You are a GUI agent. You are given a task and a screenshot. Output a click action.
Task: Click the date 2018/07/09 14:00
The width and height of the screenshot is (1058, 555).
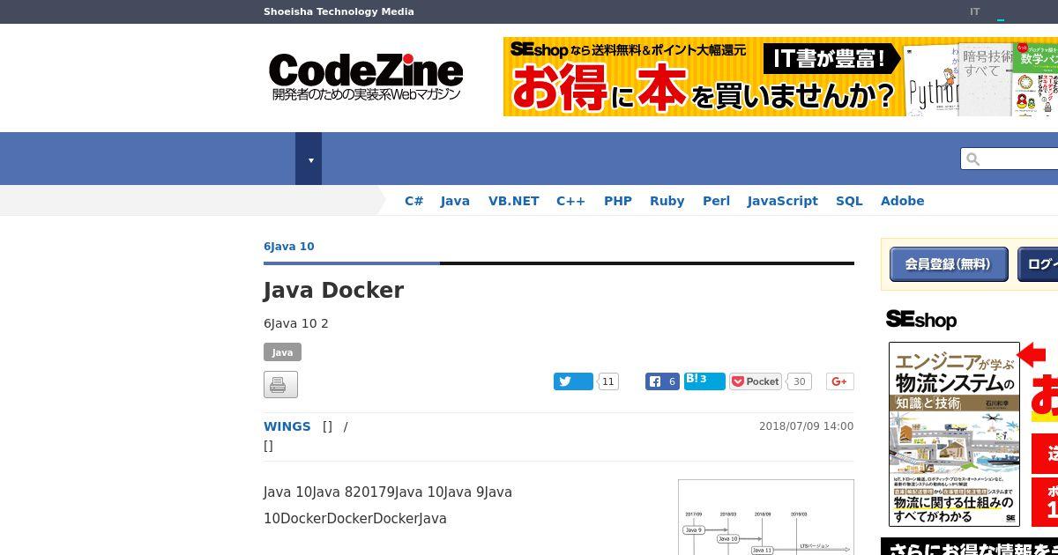[806, 426]
